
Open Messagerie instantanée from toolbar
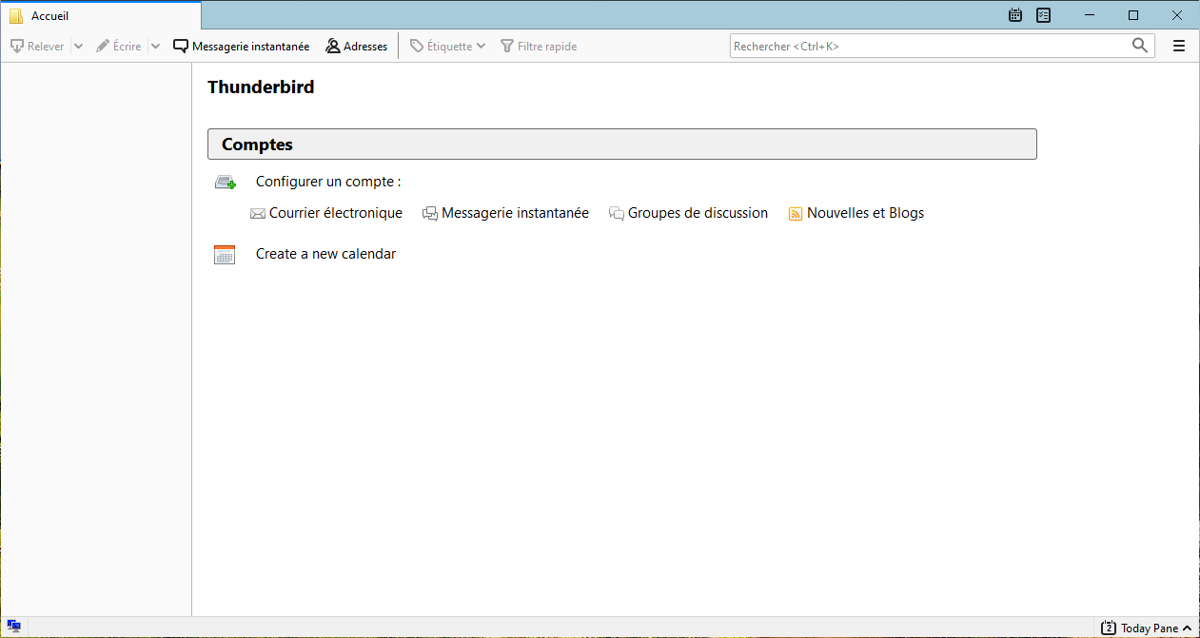pos(242,46)
